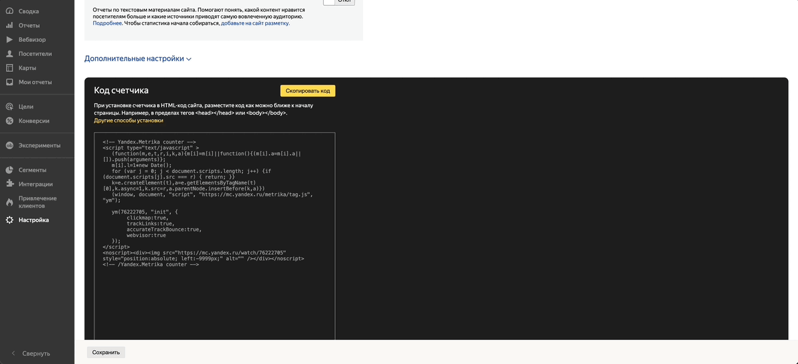Click the trackLinks:true line in code
The width and height of the screenshot is (798, 364).
pyautogui.click(x=150, y=224)
